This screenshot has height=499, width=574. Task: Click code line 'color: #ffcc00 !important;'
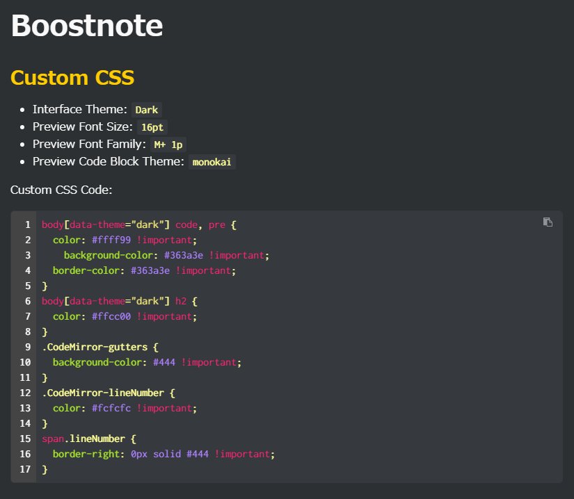(125, 316)
